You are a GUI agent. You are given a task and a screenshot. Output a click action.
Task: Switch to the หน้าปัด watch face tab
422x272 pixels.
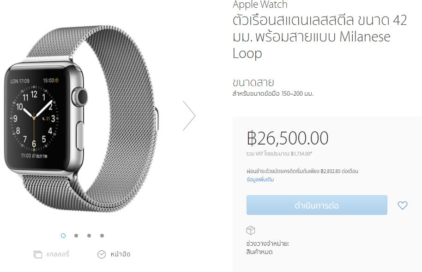[121, 255]
